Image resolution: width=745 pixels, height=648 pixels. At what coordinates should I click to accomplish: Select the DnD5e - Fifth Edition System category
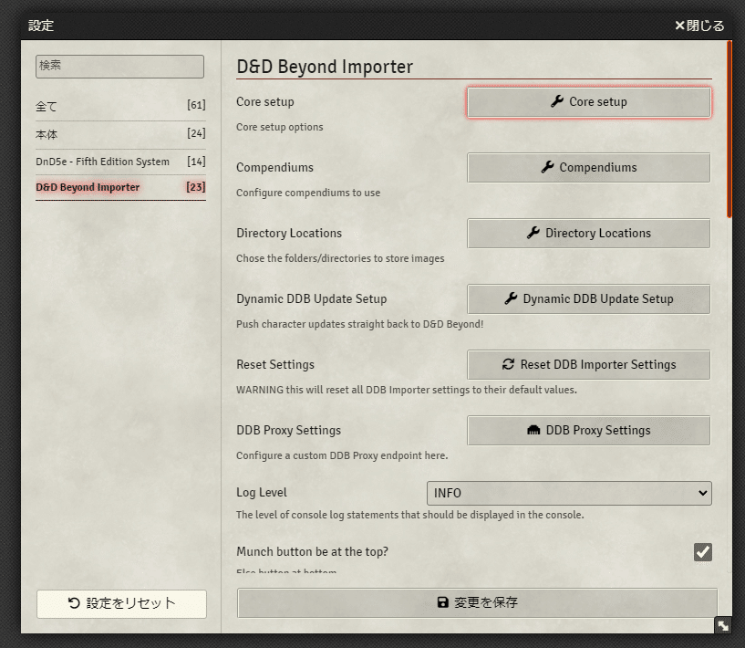click(x=120, y=162)
